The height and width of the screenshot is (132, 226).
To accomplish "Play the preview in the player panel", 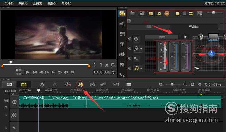I will (x=27, y=72).
